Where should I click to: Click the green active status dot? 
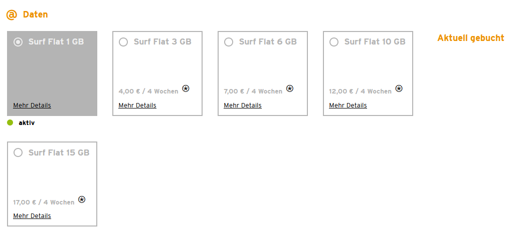(x=10, y=122)
